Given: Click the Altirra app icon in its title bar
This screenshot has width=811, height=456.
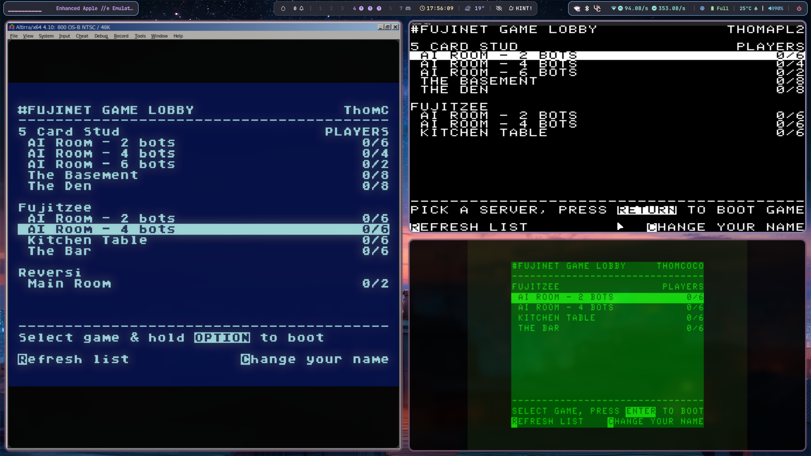Looking at the screenshot, I should pos(12,27).
